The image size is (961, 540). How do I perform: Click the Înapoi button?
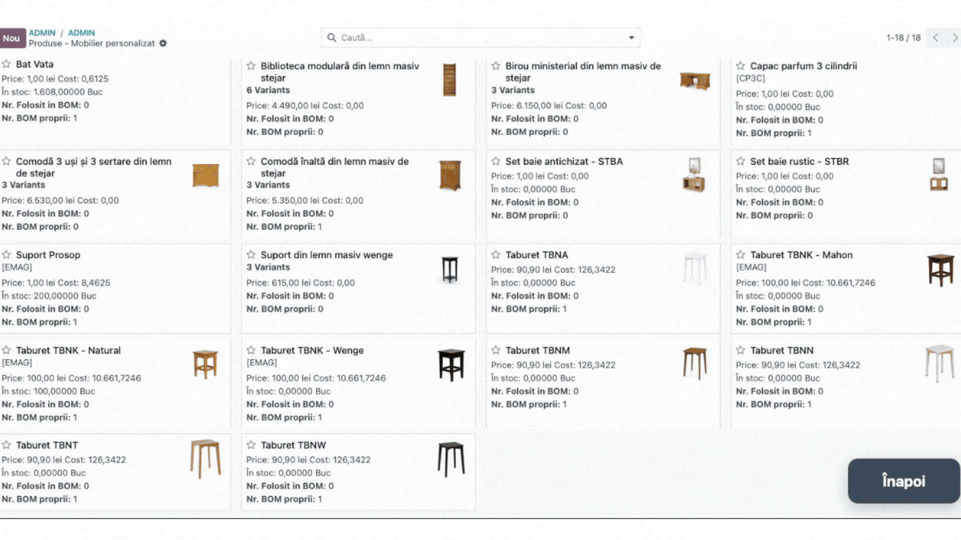pos(904,481)
